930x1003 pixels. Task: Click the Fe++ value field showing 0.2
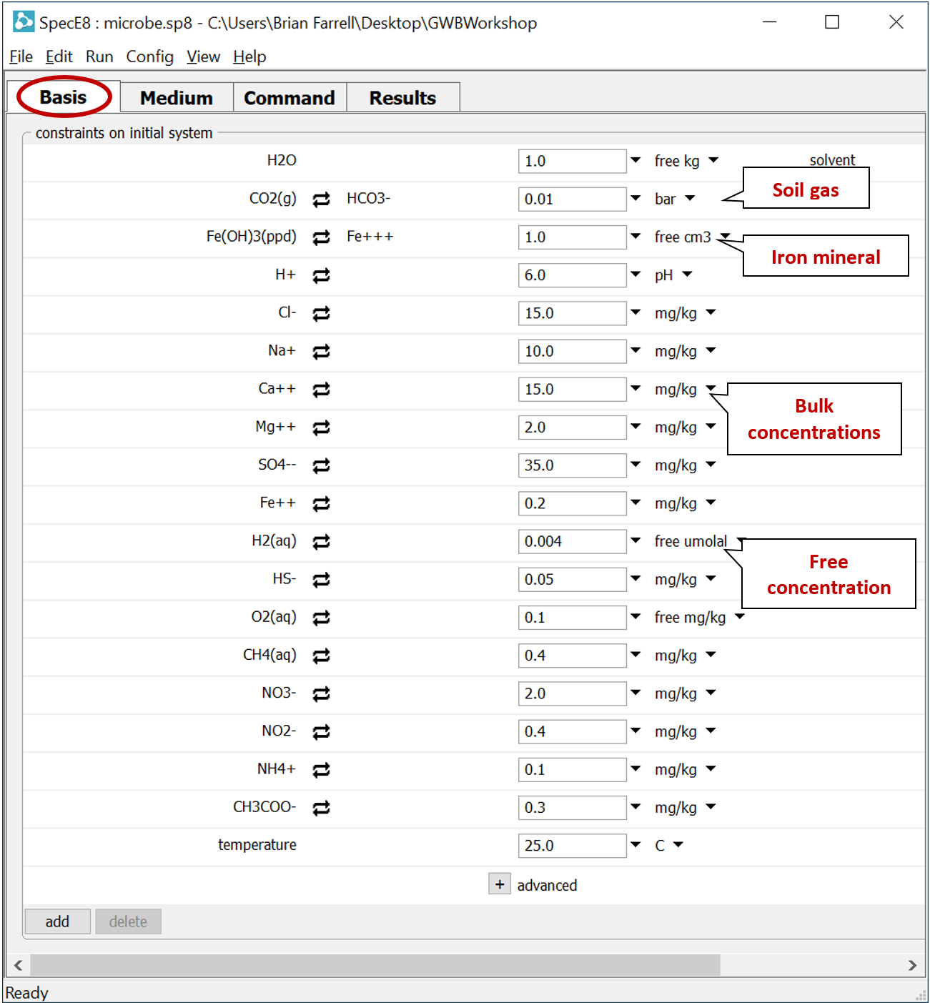[x=572, y=503]
